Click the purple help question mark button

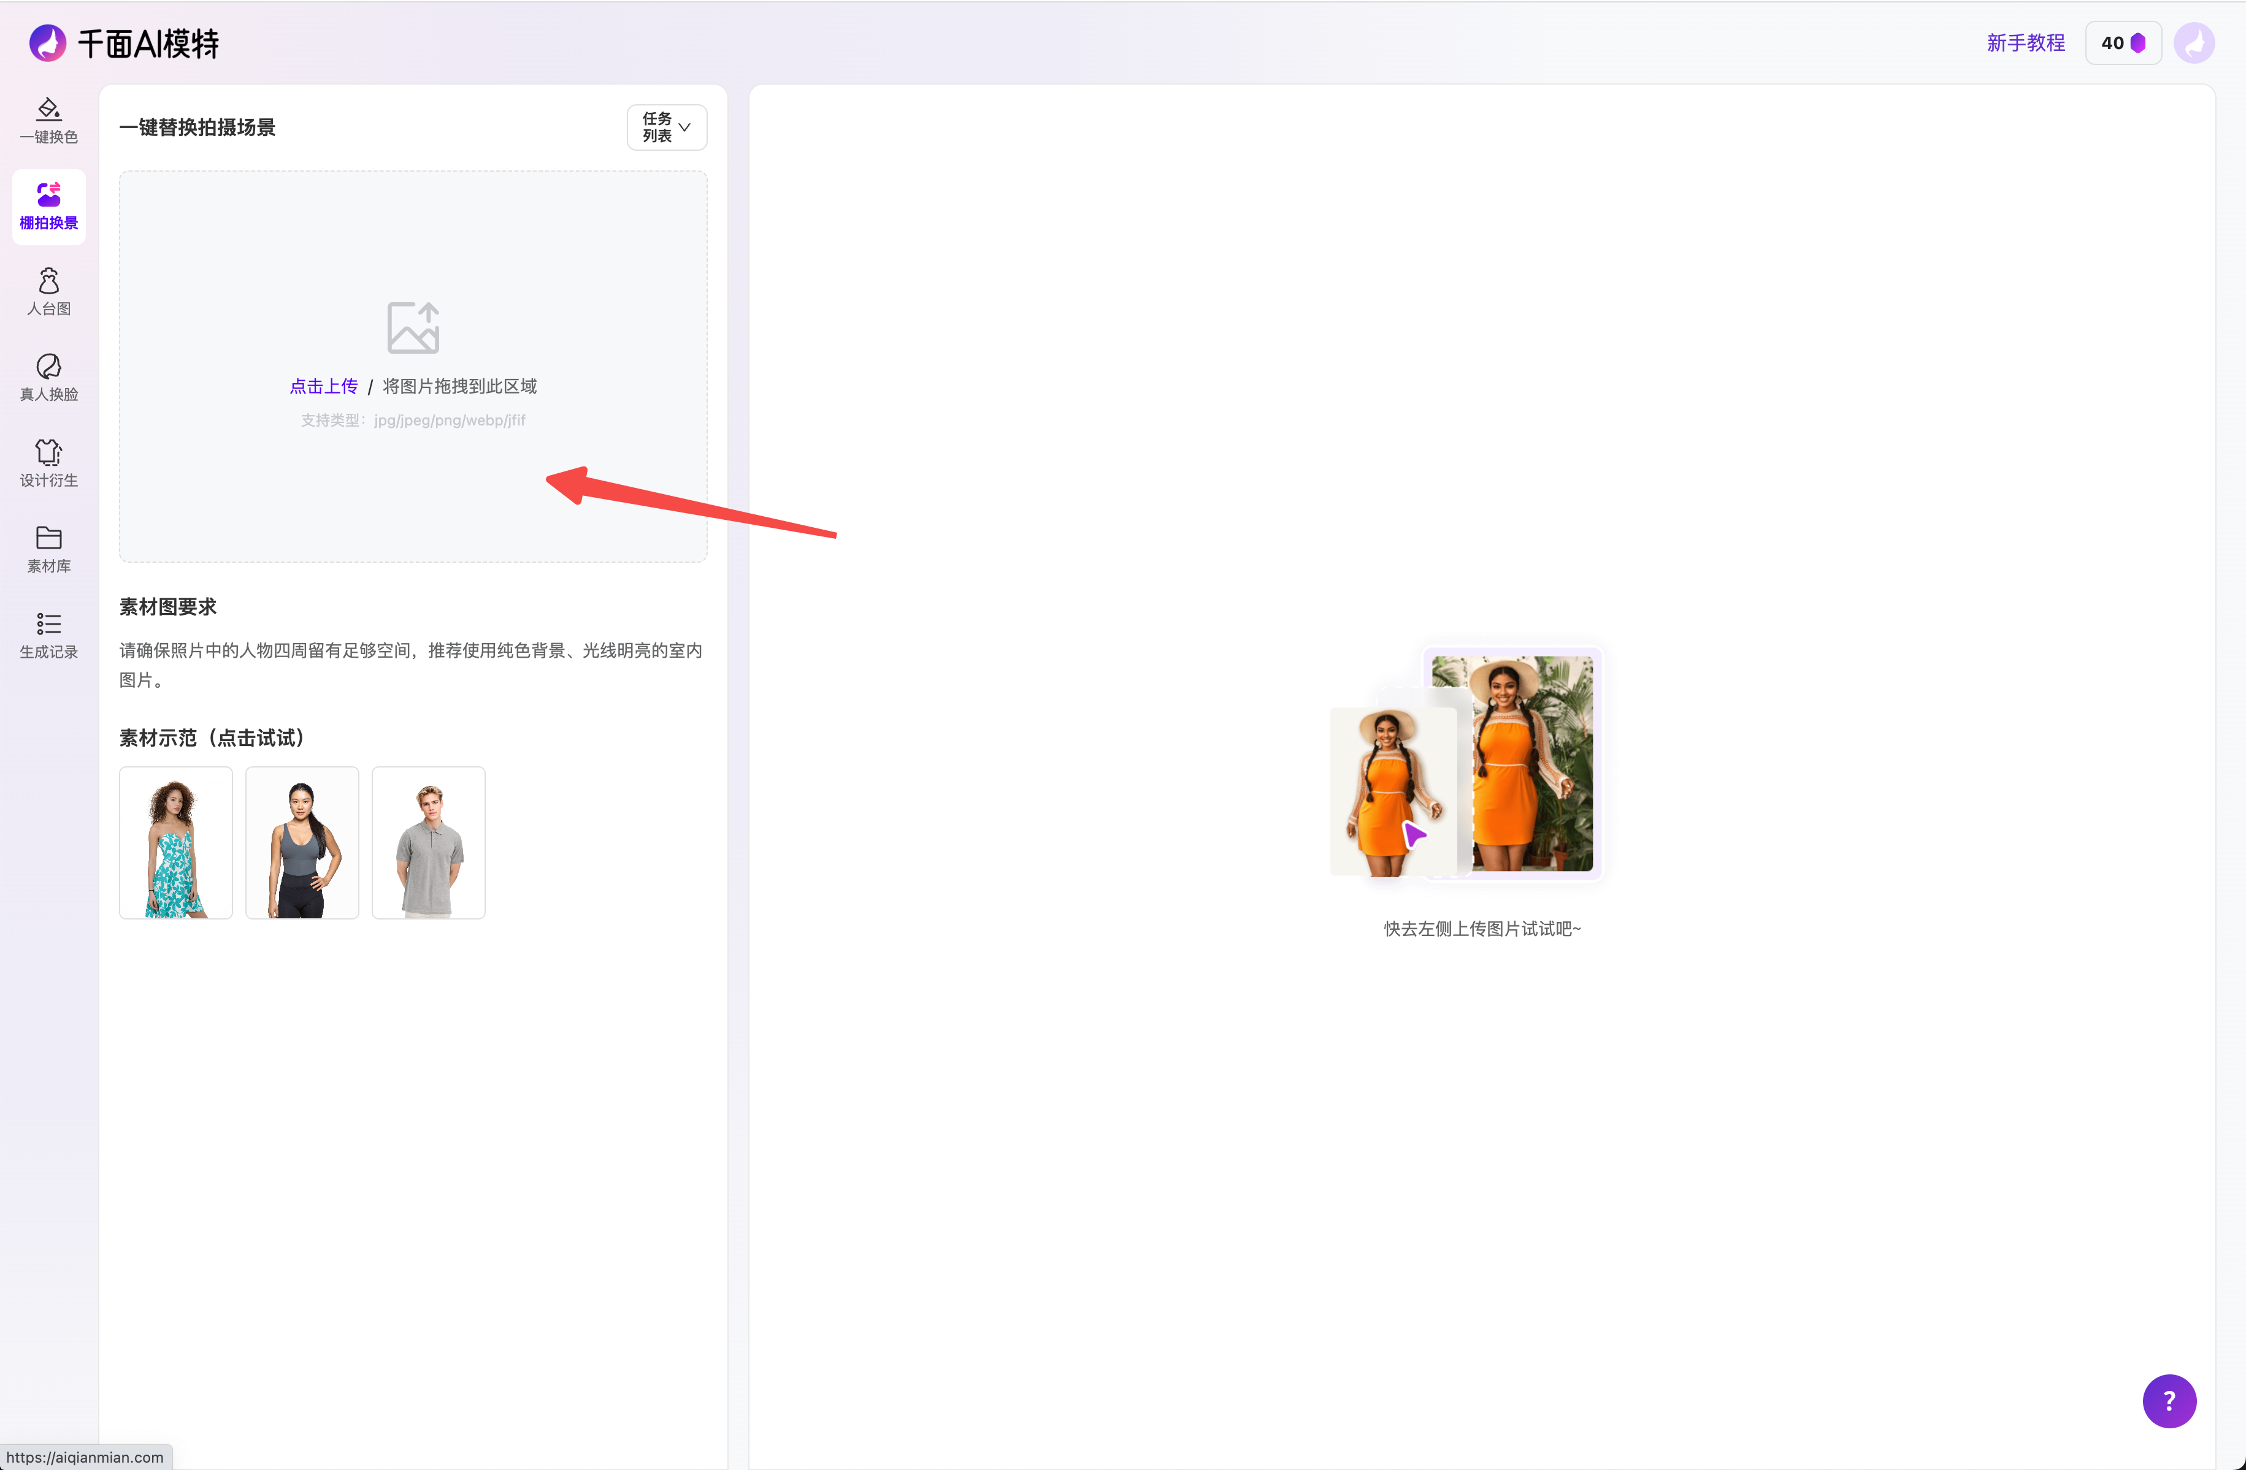click(x=2169, y=1401)
